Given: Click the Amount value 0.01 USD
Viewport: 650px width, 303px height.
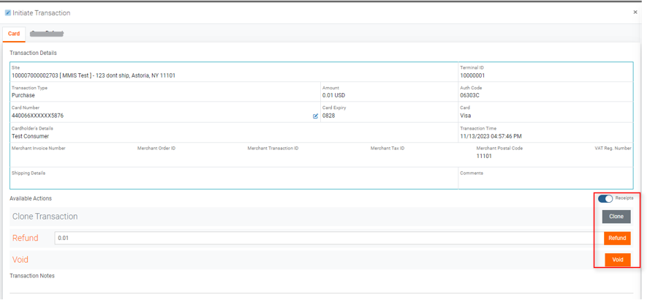Looking at the screenshot, I should (x=333, y=95).
